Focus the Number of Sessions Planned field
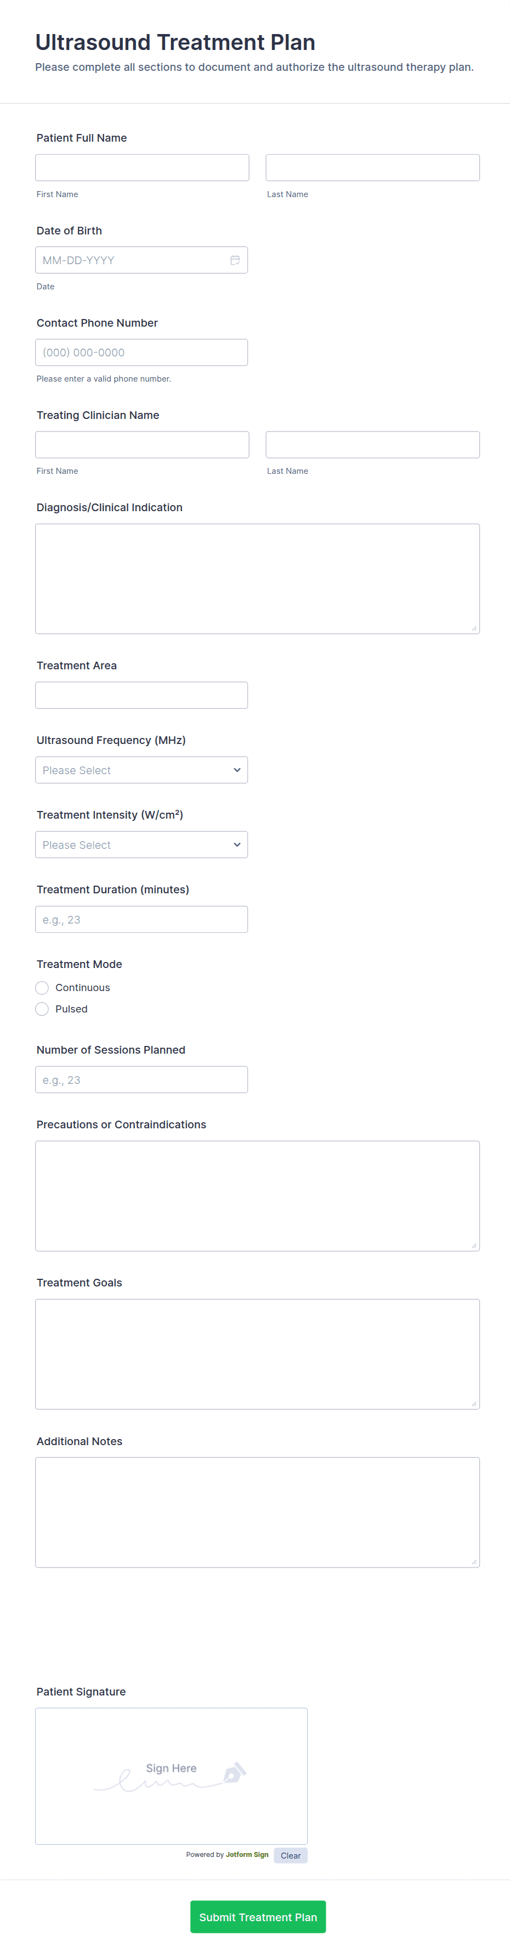The height and width of the screenshot is (1936, 510). tap(141, 1080)
